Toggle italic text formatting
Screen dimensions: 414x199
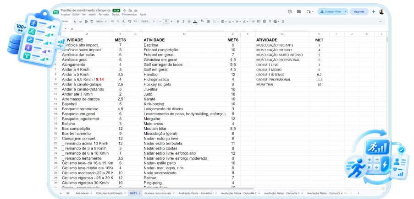183,22
